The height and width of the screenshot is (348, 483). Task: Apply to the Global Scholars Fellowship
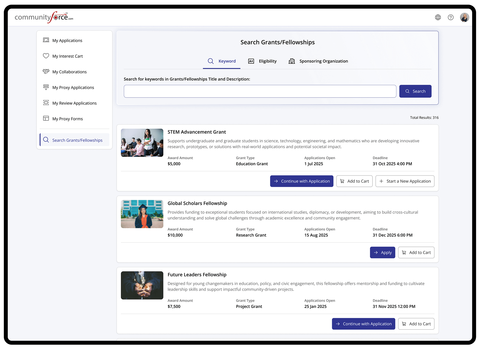382,252
